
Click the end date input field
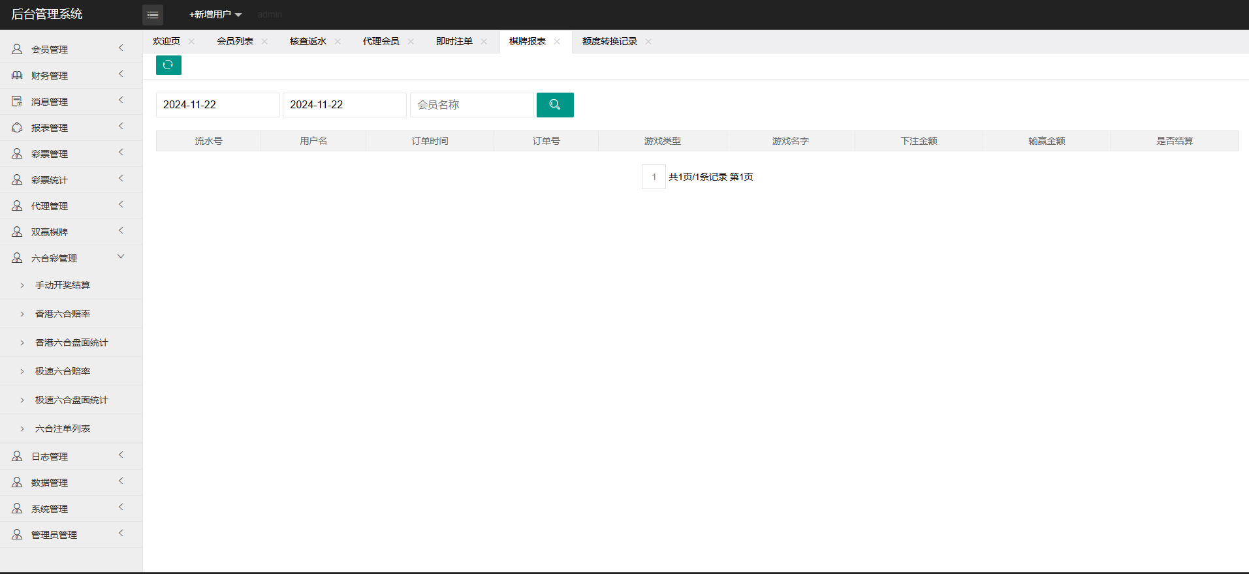coord(345,105)
